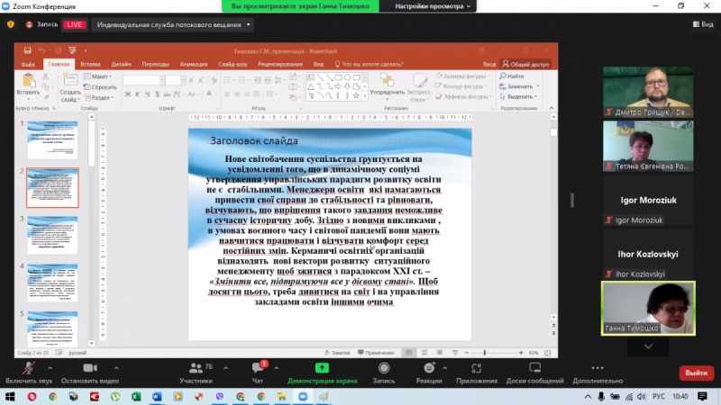The width and height of the screenshot is (721, 405).
Task: Open Реакции reactions menu
Action: (x=429, y=373)
